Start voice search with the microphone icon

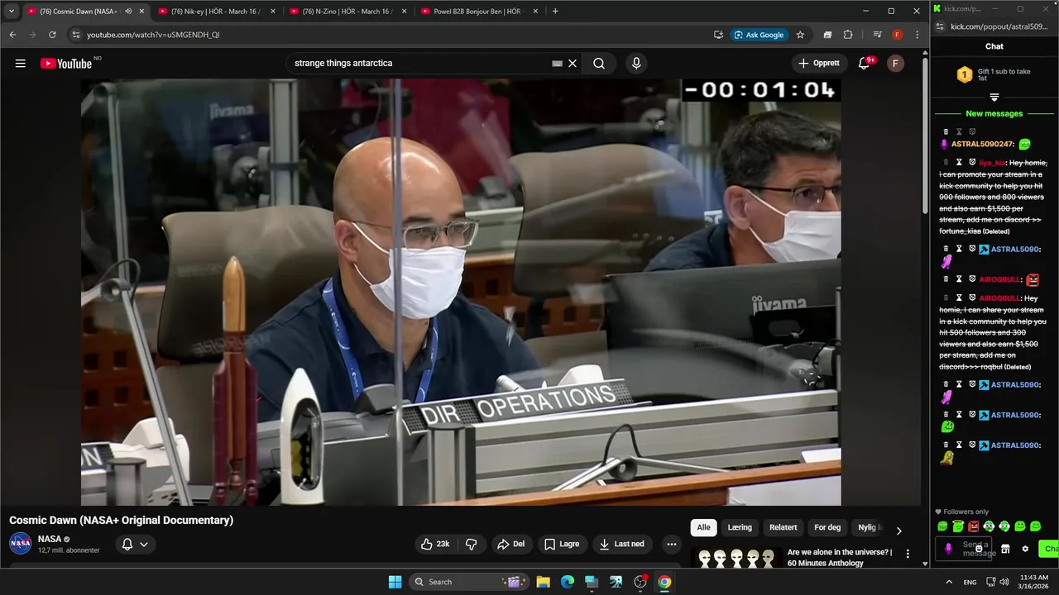point(636,64)
